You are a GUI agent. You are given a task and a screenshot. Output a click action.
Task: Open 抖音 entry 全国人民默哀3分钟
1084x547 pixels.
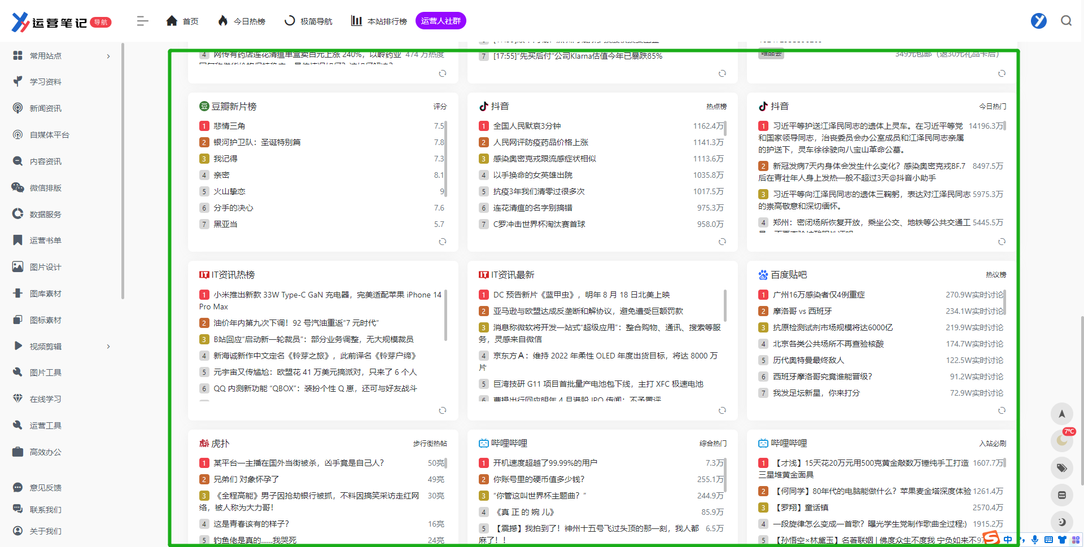527,126
